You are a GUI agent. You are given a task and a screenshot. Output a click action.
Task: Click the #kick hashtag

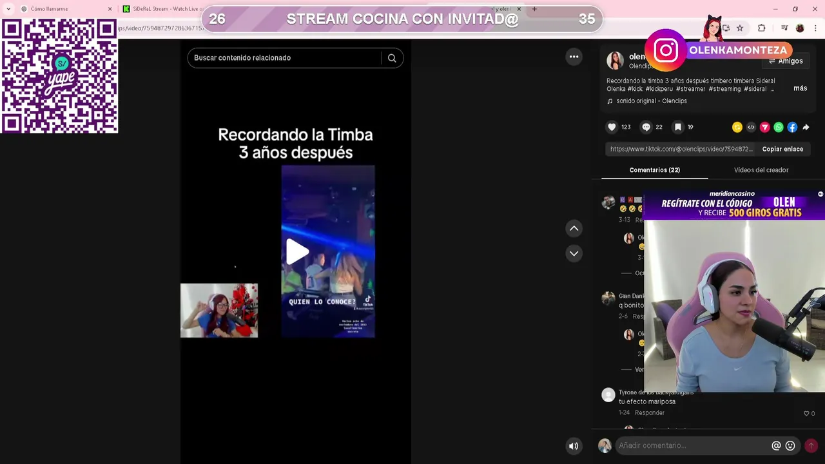coord(635,89)
